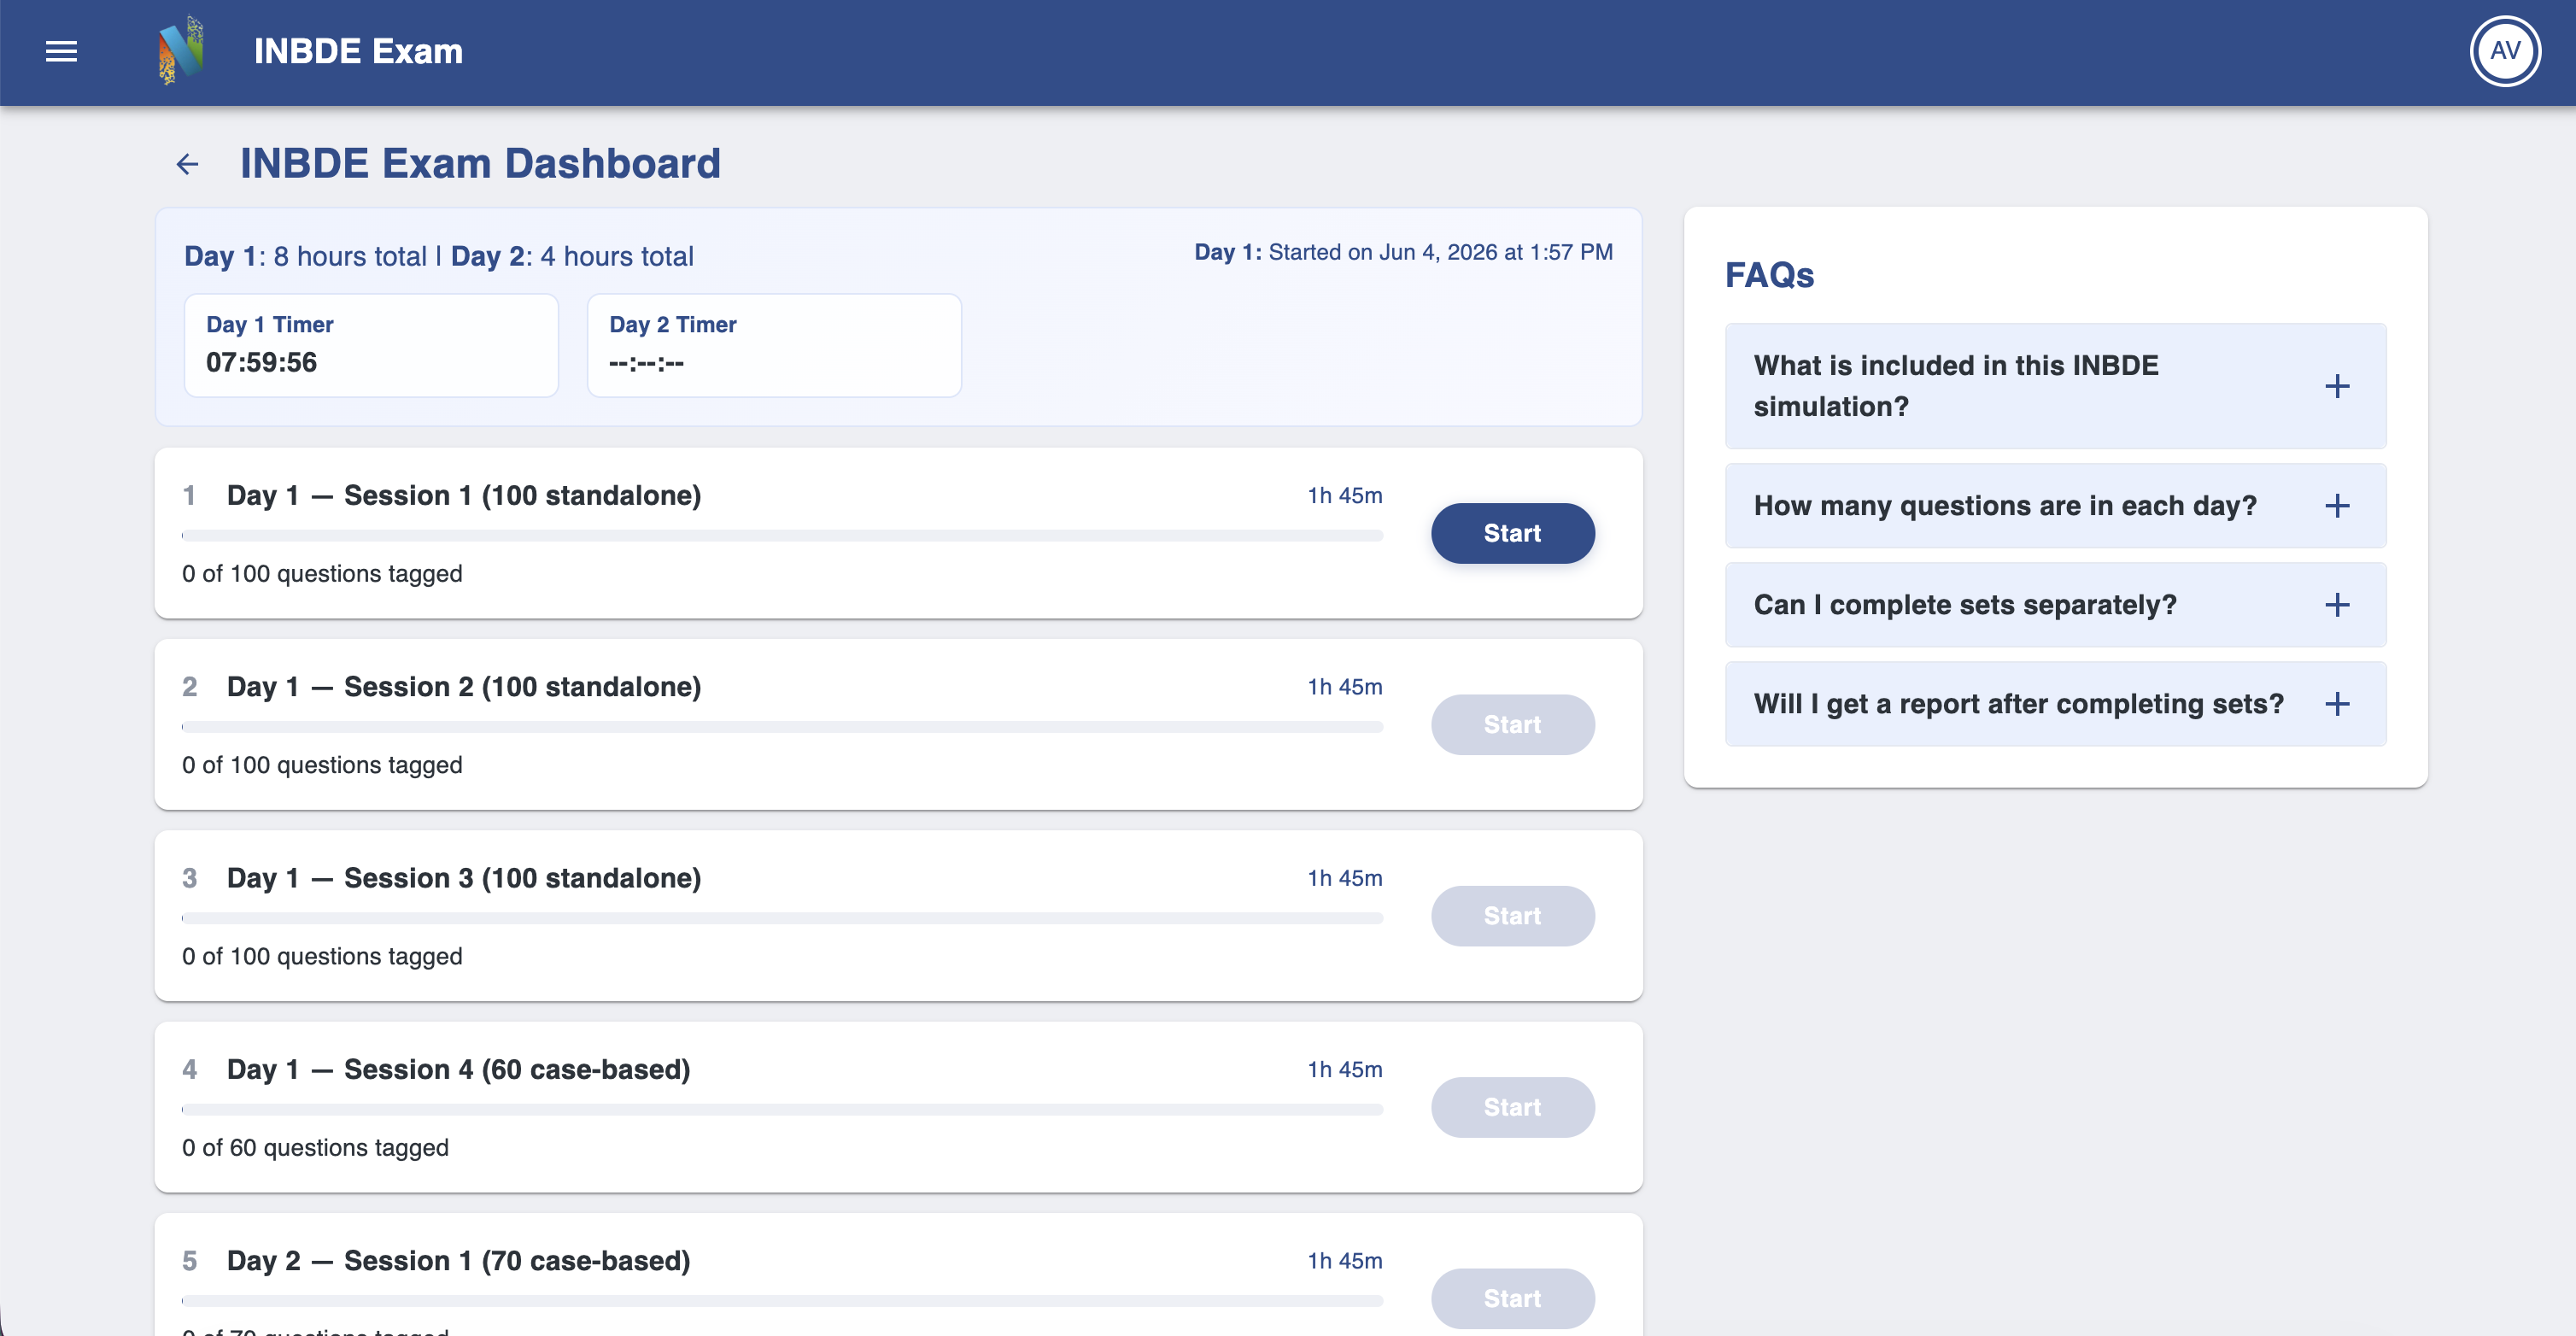This screenshot has height=1336, width=2576.
Task: Click the 'INBDE Exam Dashboard' heading
Action: 480,164
